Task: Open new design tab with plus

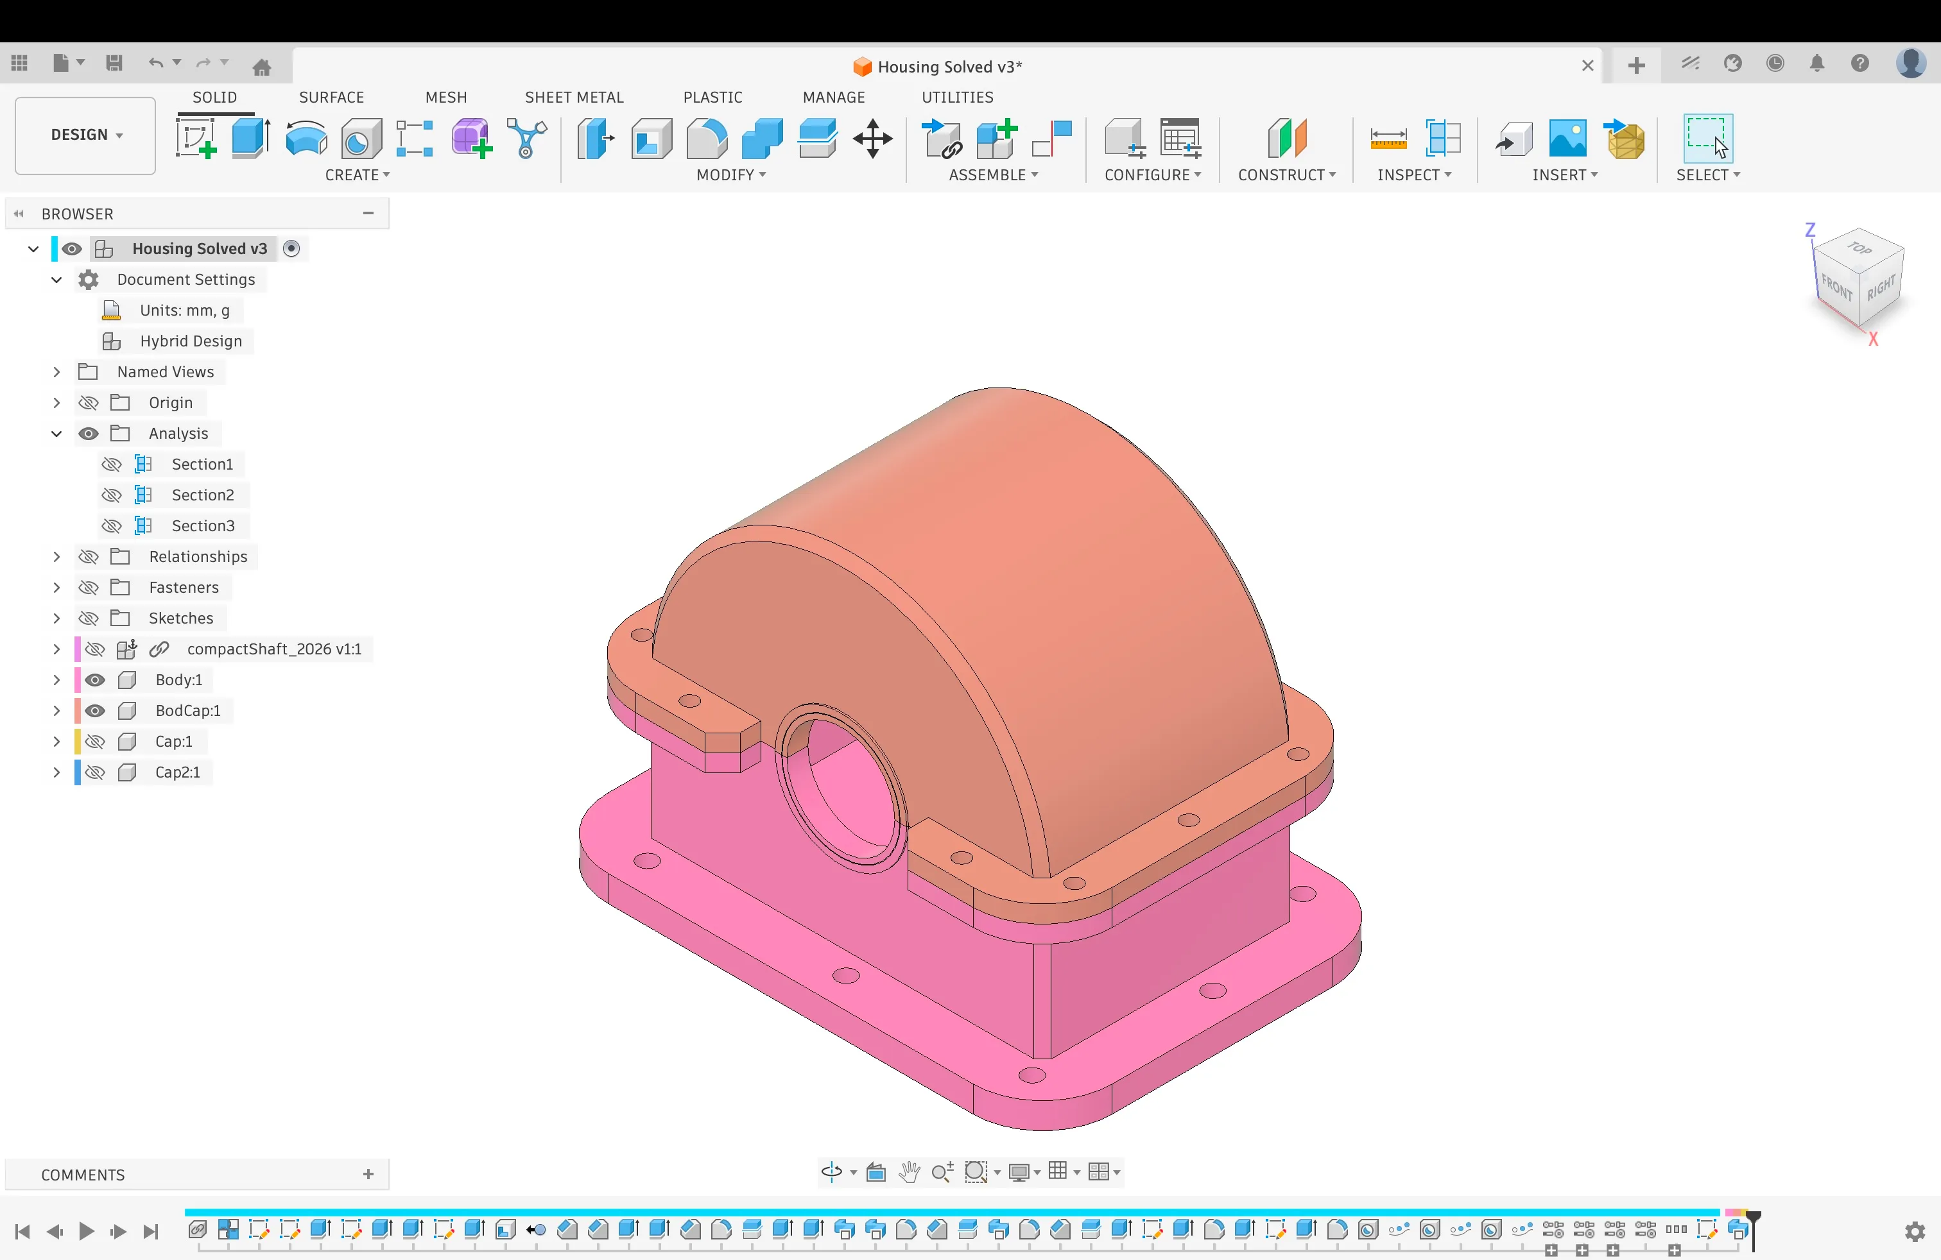Action: click(1636, 66)
